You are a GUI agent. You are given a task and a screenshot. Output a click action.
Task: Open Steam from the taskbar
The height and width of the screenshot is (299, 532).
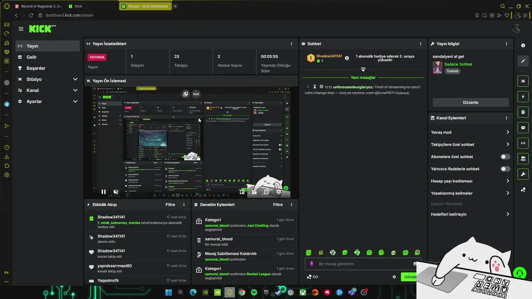tap(278, 292)
